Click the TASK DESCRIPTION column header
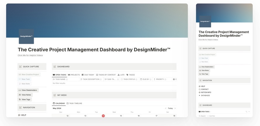 pyautogui.click(x=91, y=79)
